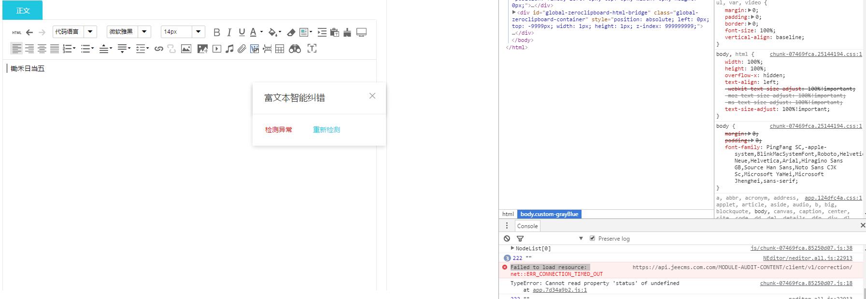Apply background fill with paint bucket icon
Image resolution: width=866 pixels, height=299 pixels.
click(x=272, y=32)
